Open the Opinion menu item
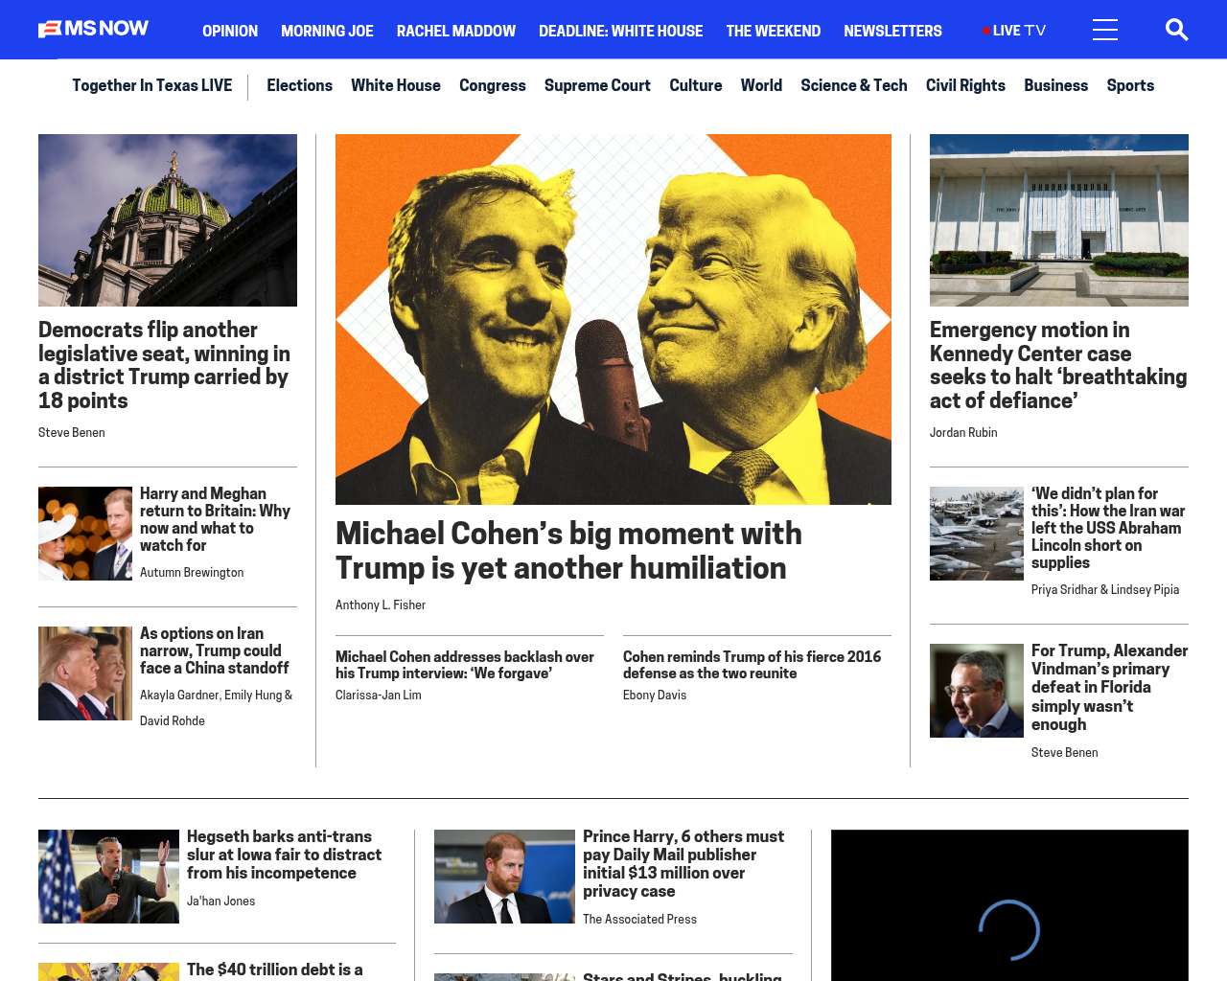The image size is (1227, 981). tap(230, 31)
